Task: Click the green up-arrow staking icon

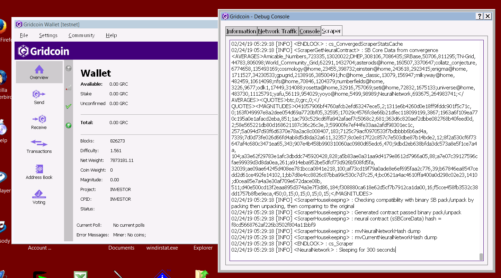Action: [69, 125]
